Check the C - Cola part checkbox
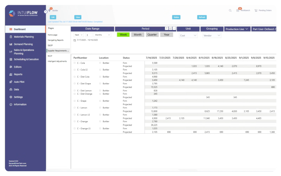This screenshot has width=281, height=176. point(75,63)
